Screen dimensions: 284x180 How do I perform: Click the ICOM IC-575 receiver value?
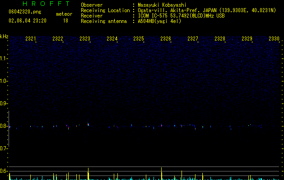click(181, 16)
